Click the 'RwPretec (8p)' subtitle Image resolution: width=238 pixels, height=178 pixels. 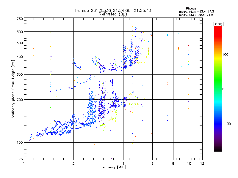pos(113,14)
